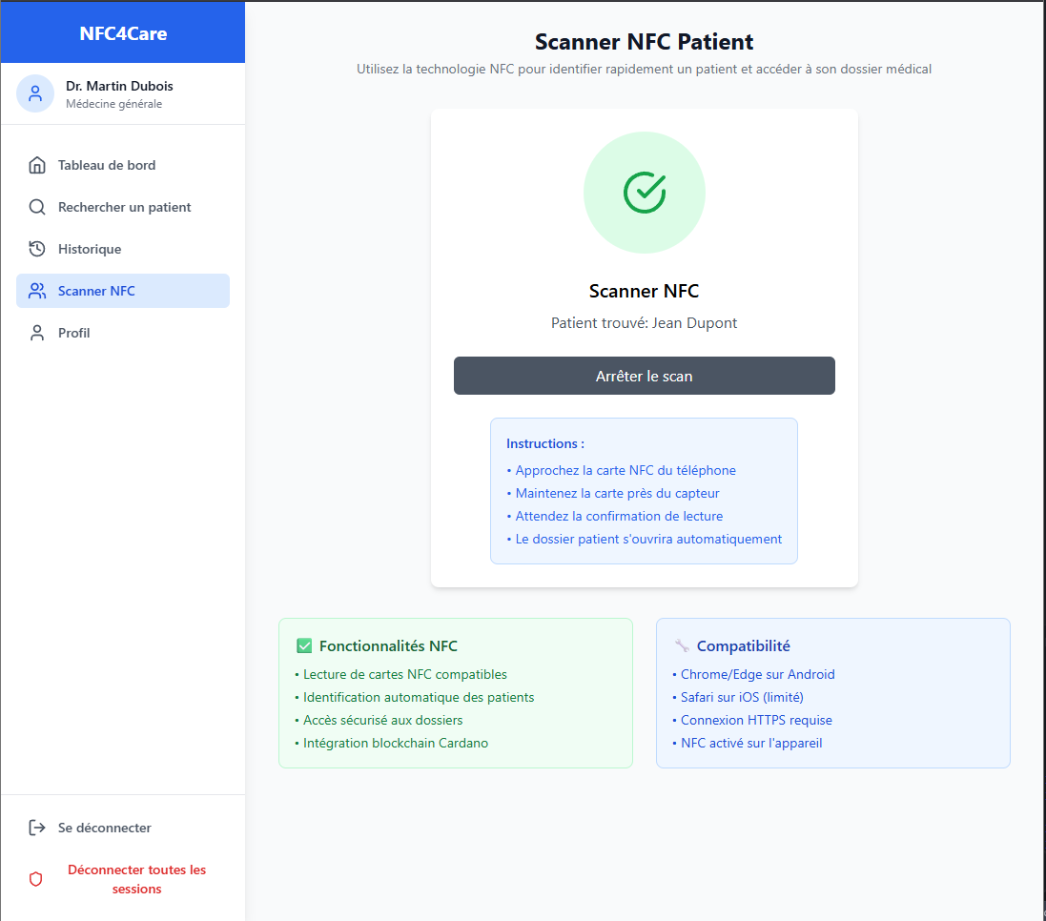Select the Profil menu entry
1046x921 pixels.
[74, 333]
